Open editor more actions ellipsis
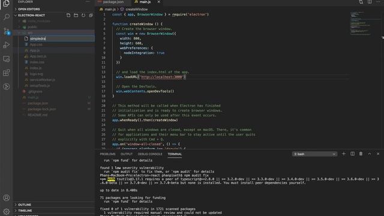This screenshot has height=216, width=384. coord(378,2)
